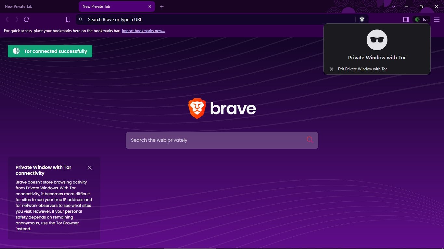Screen dimensions: 444x249
Task: Open the tab search dropdown arrow
Action: coord(394,6)
